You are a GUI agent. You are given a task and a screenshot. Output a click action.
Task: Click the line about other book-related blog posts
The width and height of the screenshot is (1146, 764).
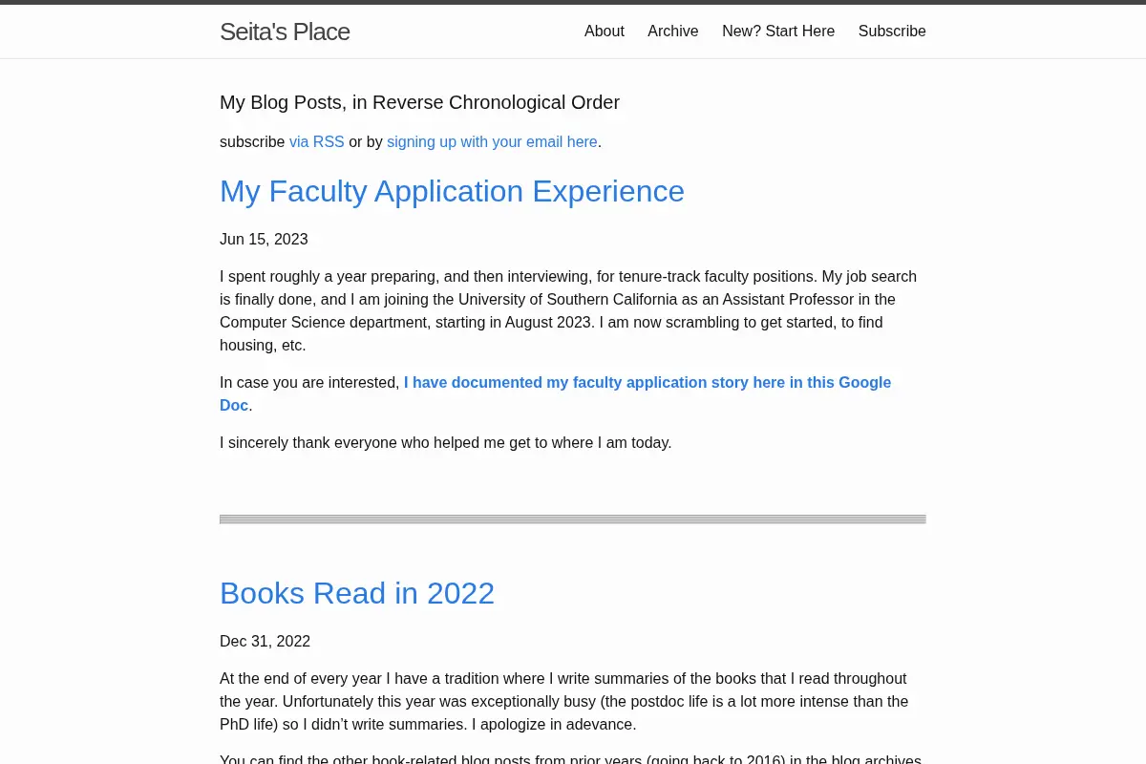coord(570,759)
